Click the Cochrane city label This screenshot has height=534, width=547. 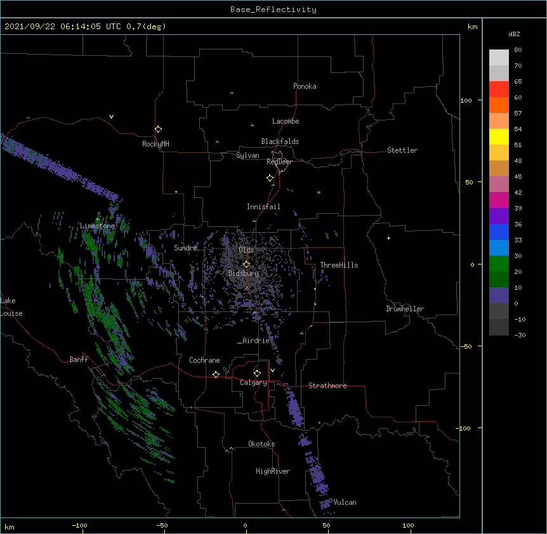(204, 360)
